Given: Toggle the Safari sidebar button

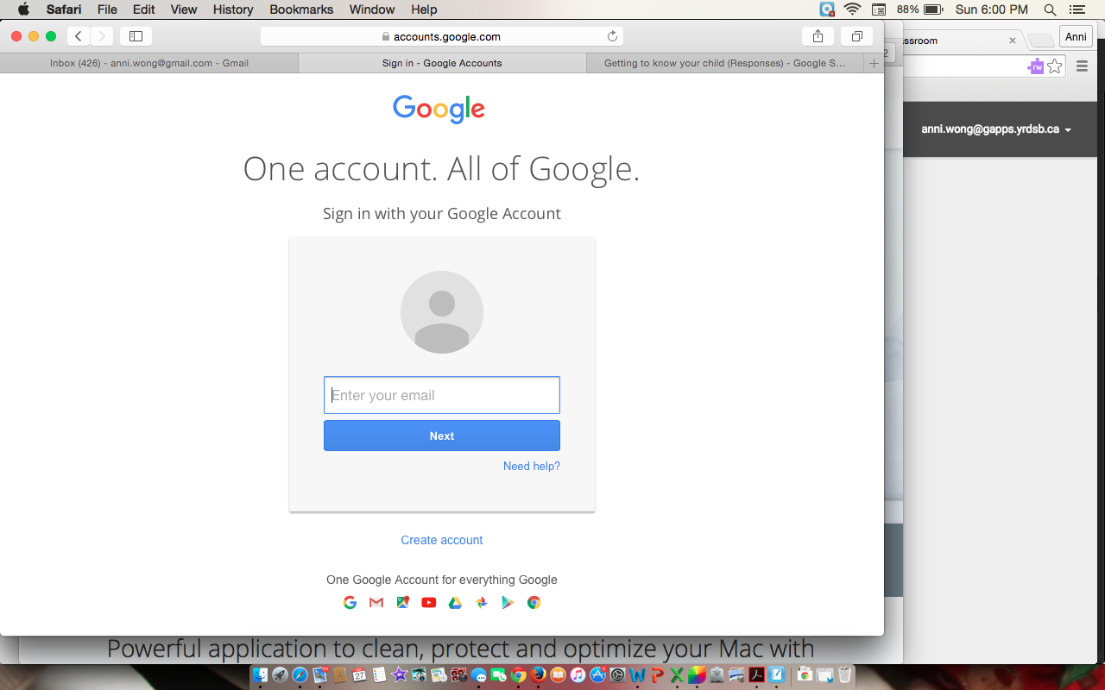Looking at the screenshot, I should (136, 36).
